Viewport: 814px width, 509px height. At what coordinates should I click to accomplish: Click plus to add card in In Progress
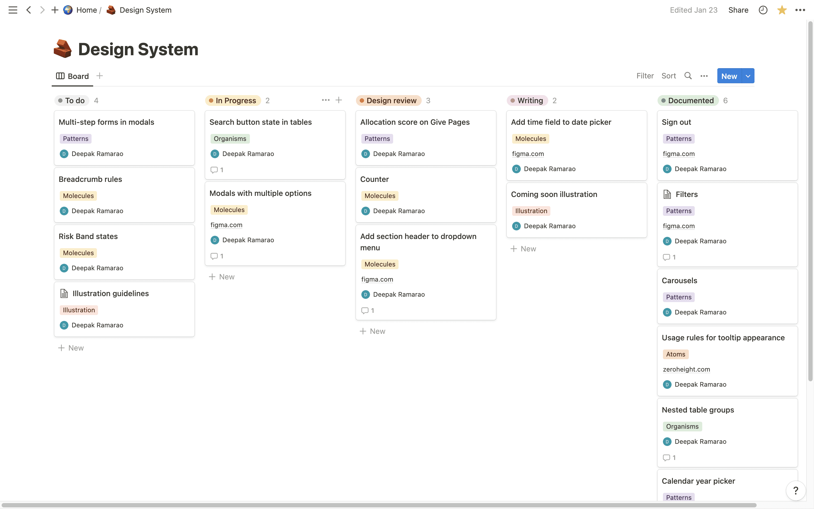click(x=339, y=100)
